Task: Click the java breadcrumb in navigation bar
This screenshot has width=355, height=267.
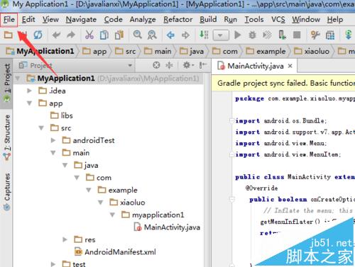Action: coord(192,51)
